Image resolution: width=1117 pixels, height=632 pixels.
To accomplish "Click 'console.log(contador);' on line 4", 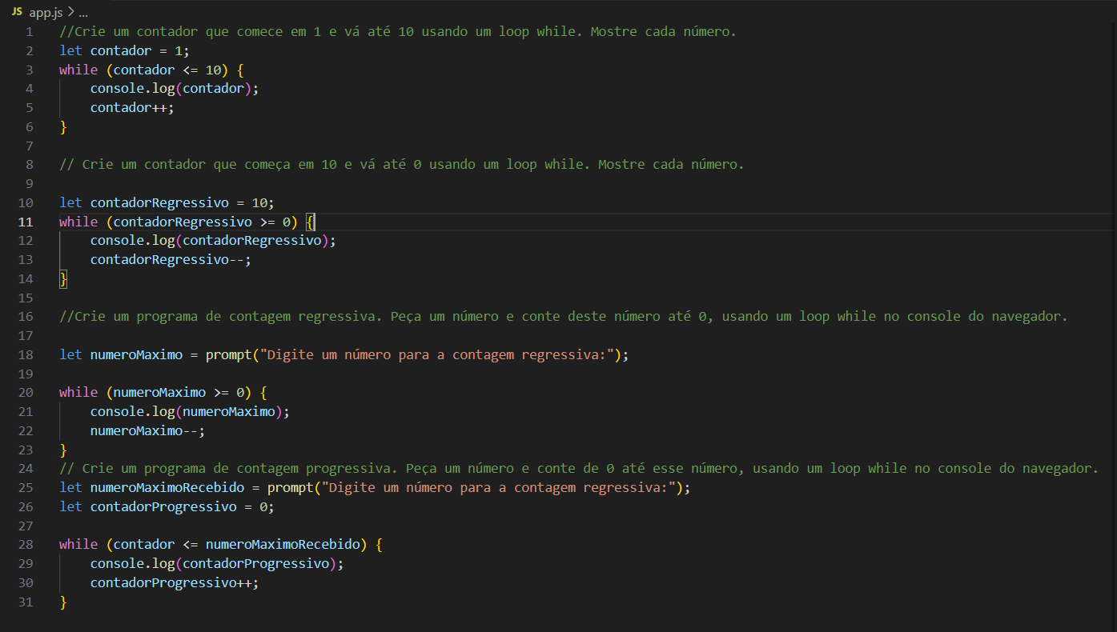I will point(175,89).
